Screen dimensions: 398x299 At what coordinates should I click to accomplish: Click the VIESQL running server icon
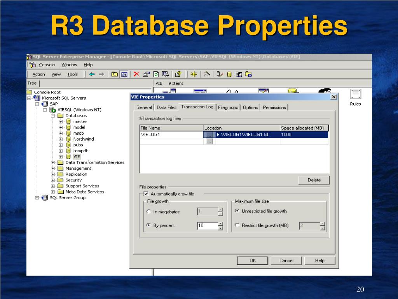[52, 110]
